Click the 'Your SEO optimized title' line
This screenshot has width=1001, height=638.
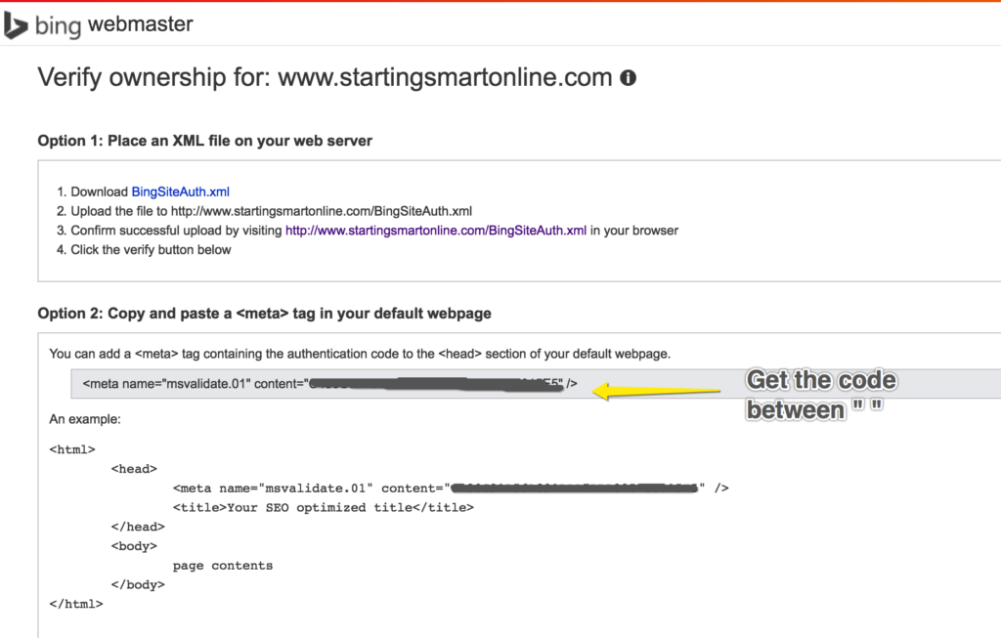[x=323, y=508]
